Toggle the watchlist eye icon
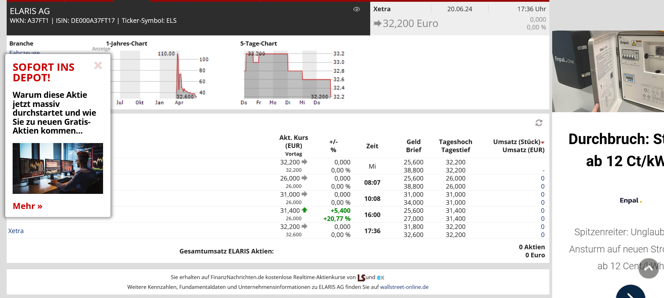 [x=357, y=9]
